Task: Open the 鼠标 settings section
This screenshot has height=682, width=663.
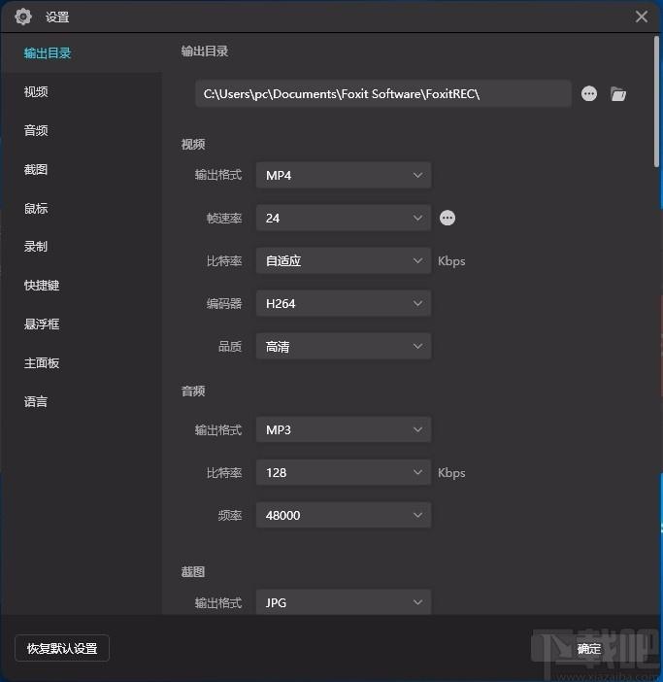Action: (x=36, y=208)
